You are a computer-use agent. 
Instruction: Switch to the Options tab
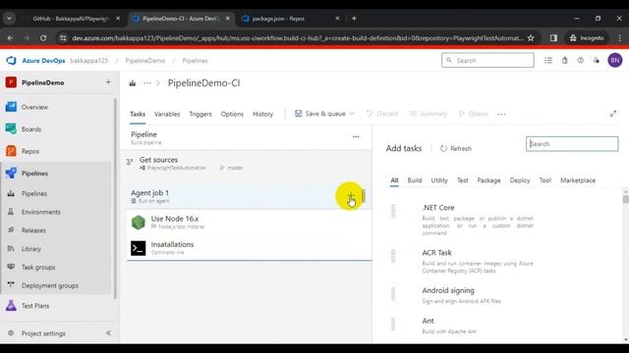pos(232,114)
